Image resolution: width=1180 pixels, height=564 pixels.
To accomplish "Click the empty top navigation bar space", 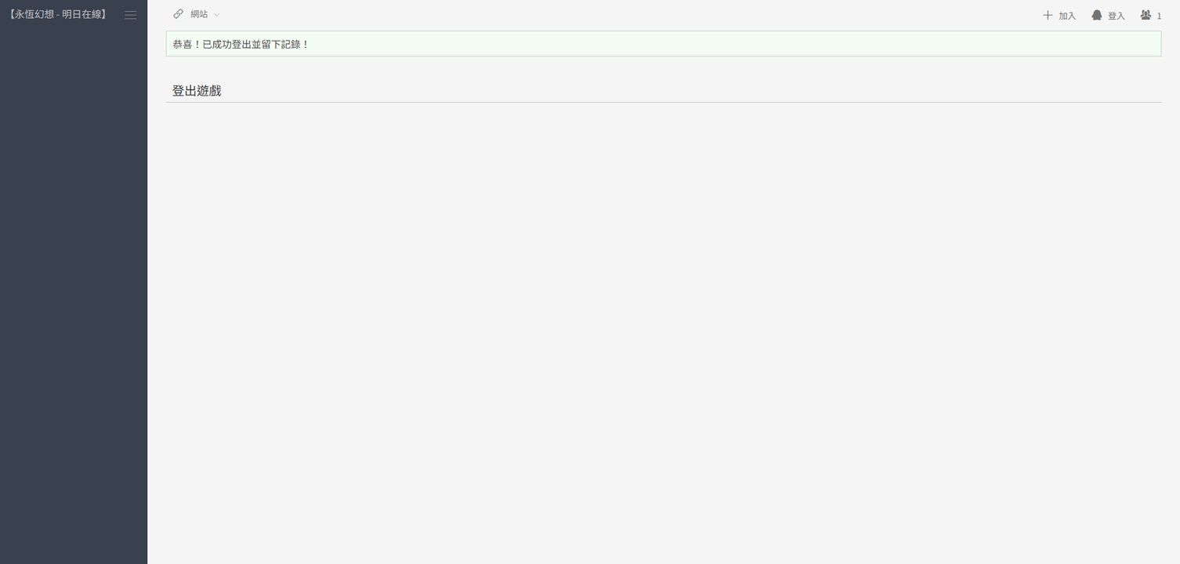I will point(627,15).
